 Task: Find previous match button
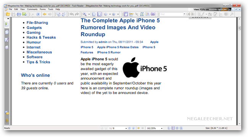188,14
